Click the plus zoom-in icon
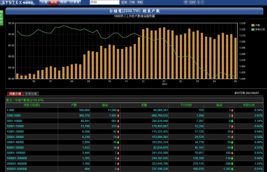267x172 pixels. pyautogui.click(x=199, y=2)
